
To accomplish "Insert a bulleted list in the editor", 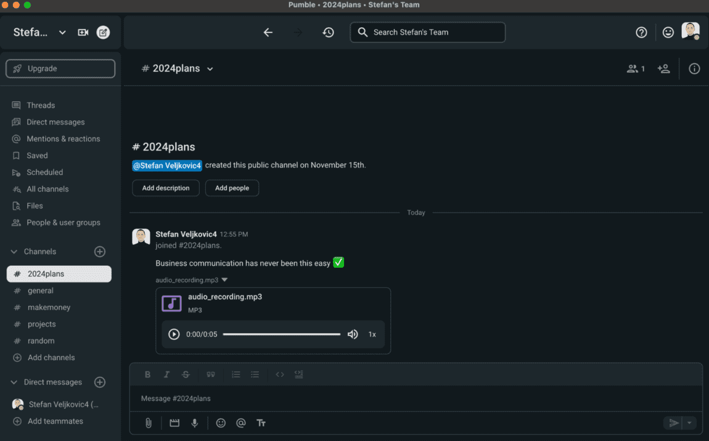I will (255, 374).
